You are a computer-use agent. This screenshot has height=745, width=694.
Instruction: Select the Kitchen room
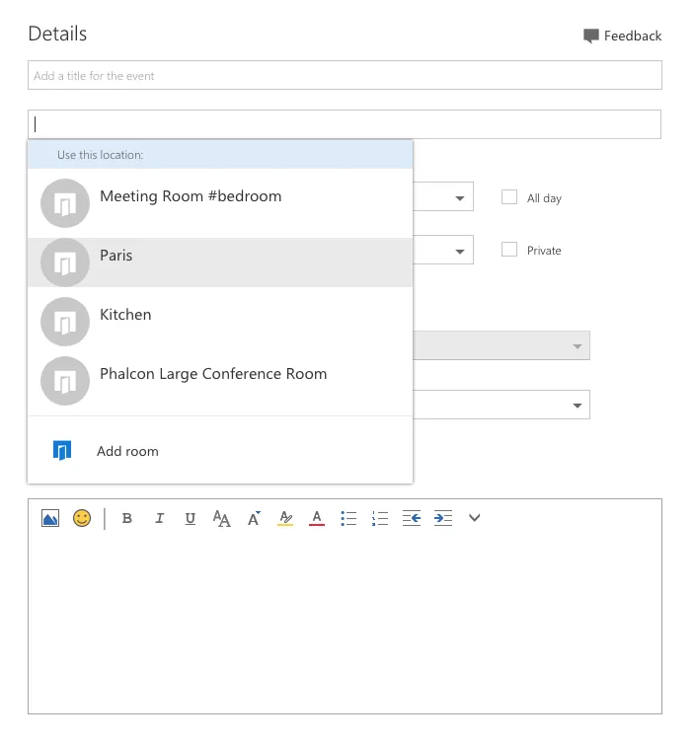(220, 322)
